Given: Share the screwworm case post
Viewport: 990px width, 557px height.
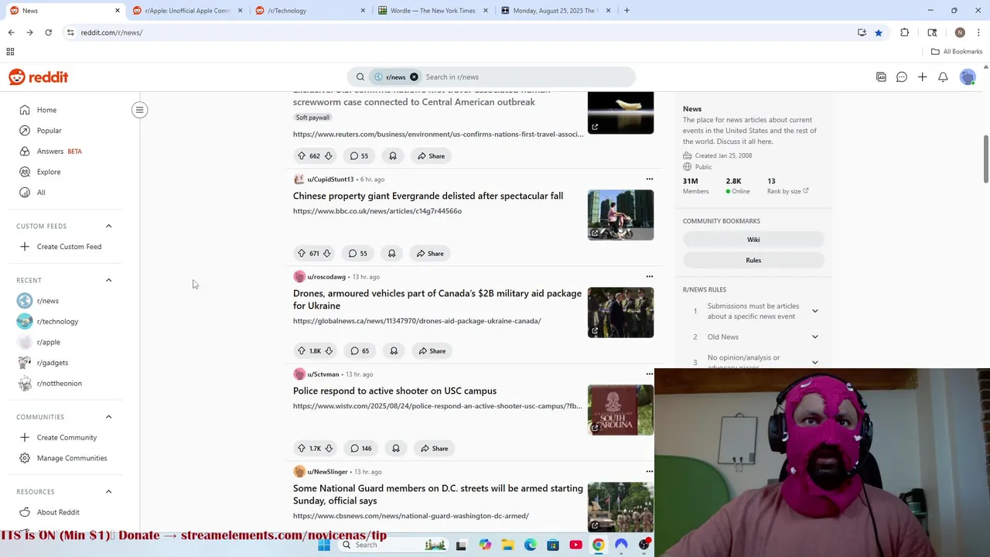Looking at the screenshot, I should click(431, 155).
